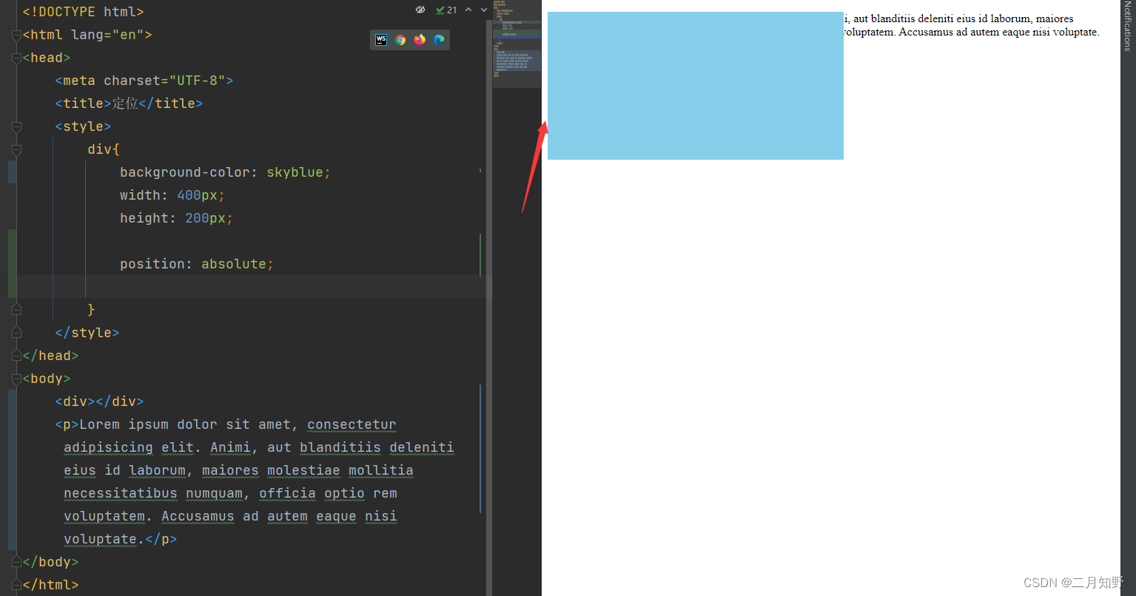Click fold end marker at </body>
Viewport: 1136px width, 596px height.
pyautogui.click(x=16, y=562)
